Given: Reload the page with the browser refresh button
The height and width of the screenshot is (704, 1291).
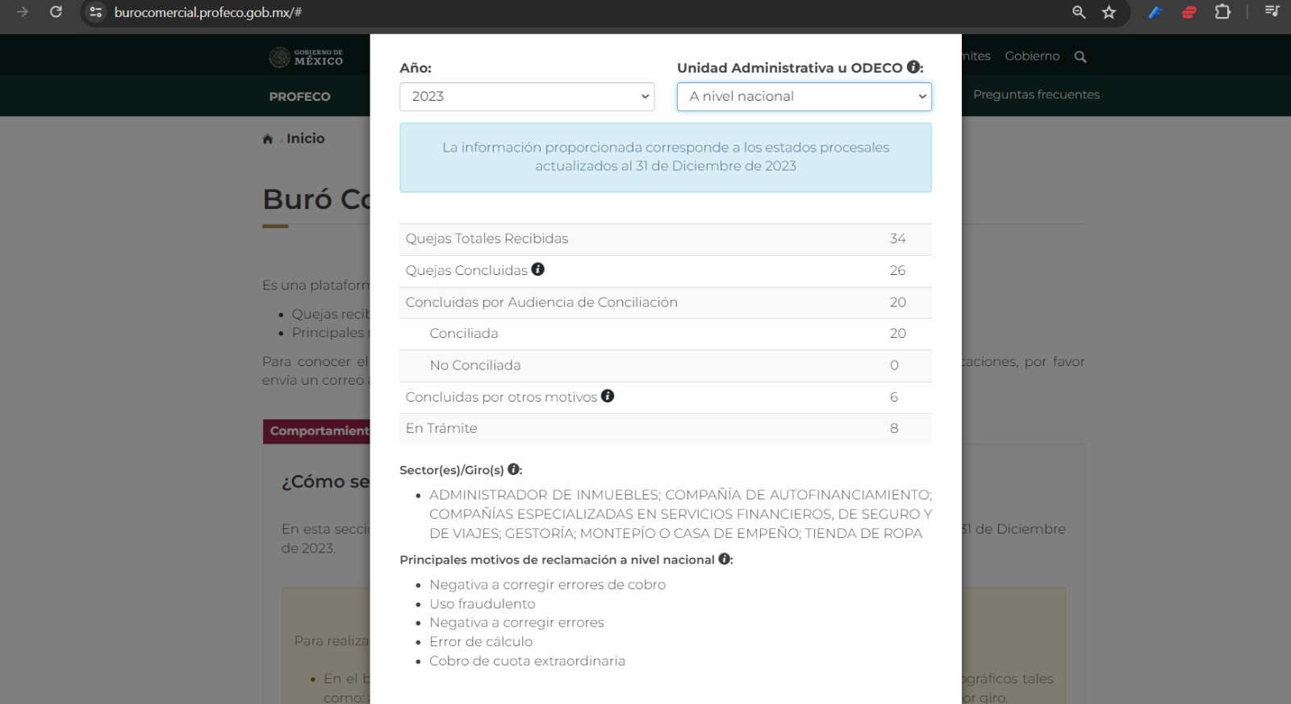Looking at the screenshot, I should [56, 12].
